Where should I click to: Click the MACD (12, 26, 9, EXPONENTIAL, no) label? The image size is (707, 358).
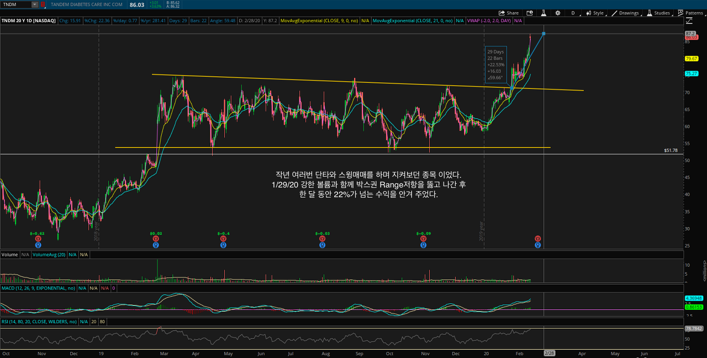[x=38, y=288]
